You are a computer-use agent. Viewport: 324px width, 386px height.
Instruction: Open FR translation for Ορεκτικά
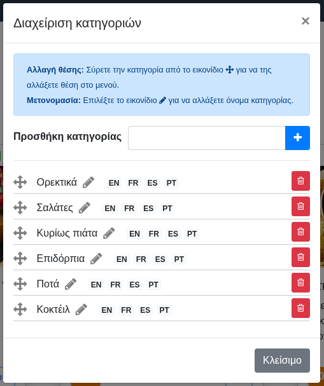[x=133, y=183]
